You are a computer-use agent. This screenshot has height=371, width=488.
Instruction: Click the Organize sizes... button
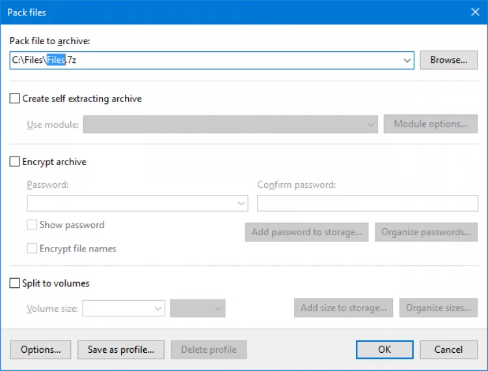pos(439,308)
